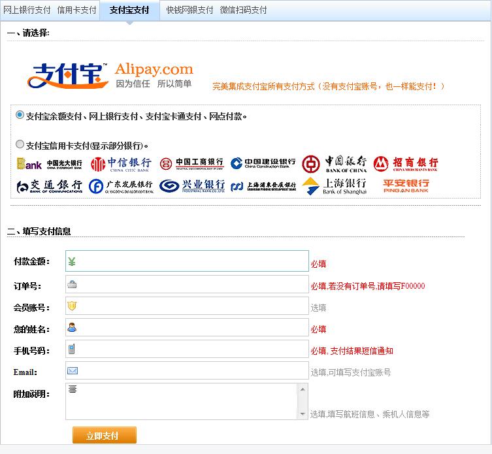Focus the Email input field
This screenshot has height=454, width=492.
click(187, 370)
